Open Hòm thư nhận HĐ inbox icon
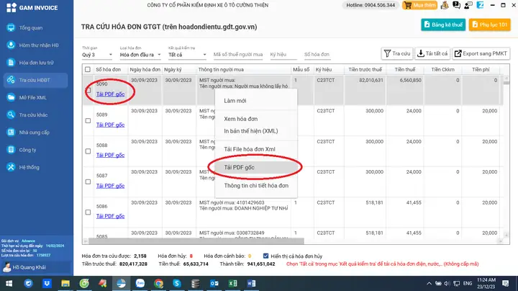Image resolution: width=518 pixels, height=291 pixels. tap(10, 45)
